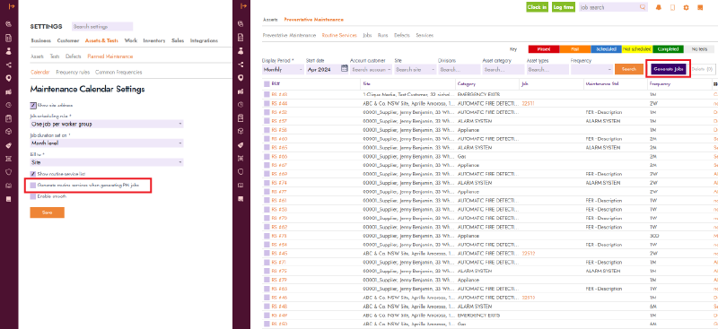
Task: Click the job search magnifier icon
Action: (643, 7)
